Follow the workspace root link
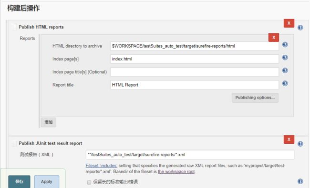Image resolution: width=310 pixels, height=188 pixels. tap(176, 172)
